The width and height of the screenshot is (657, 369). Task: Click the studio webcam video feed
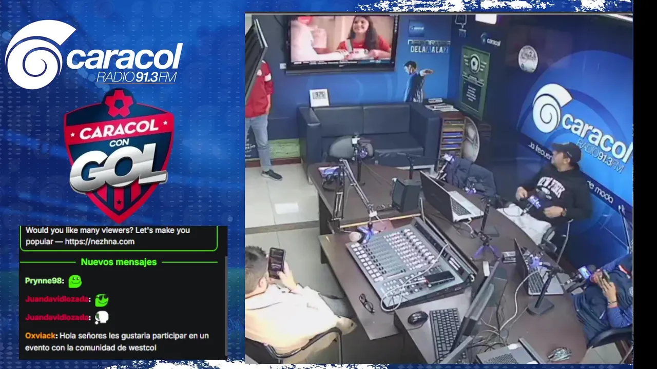pyautogui.click(x=438, y=188)
